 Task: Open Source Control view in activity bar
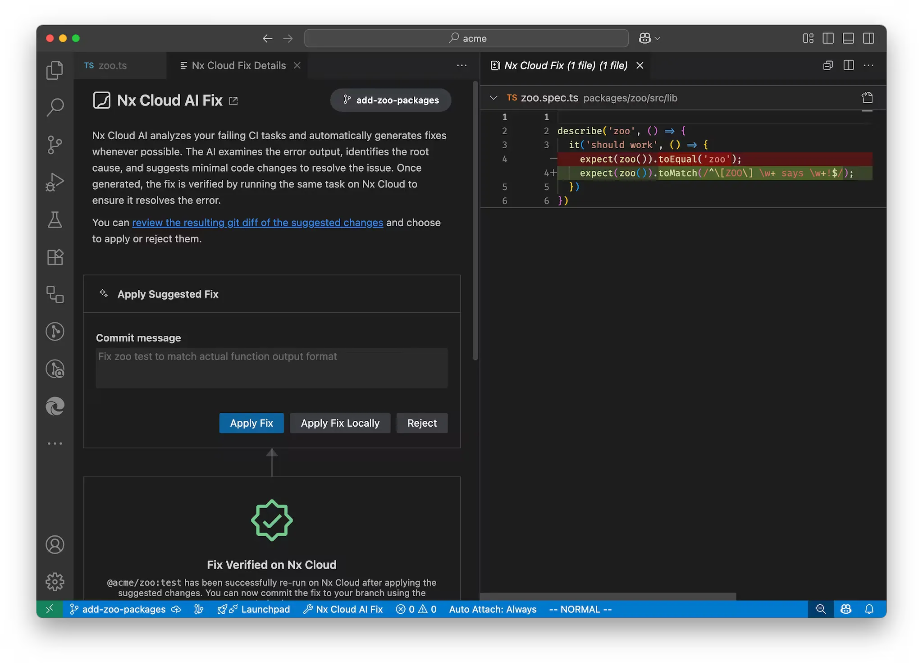click(x=55, y=145)
